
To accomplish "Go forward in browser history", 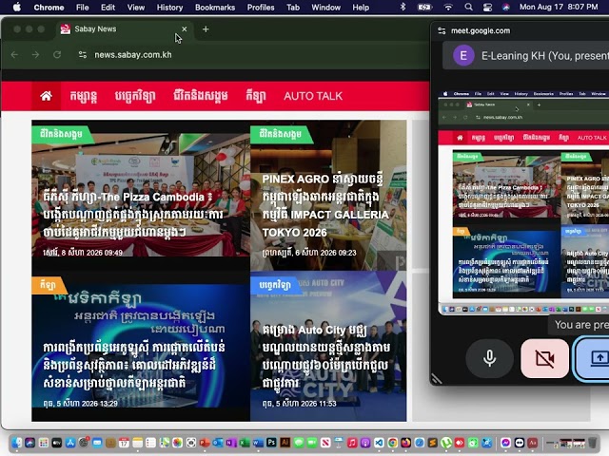I will coord(36,55).
